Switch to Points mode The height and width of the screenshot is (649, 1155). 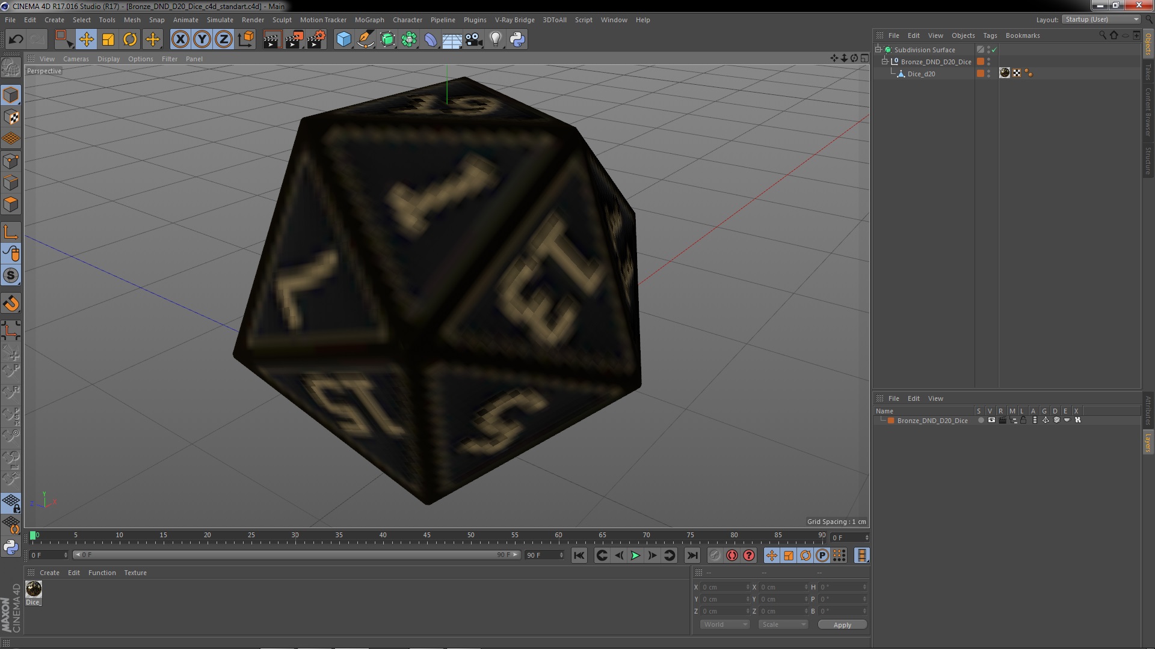click(x=11, y=161)
